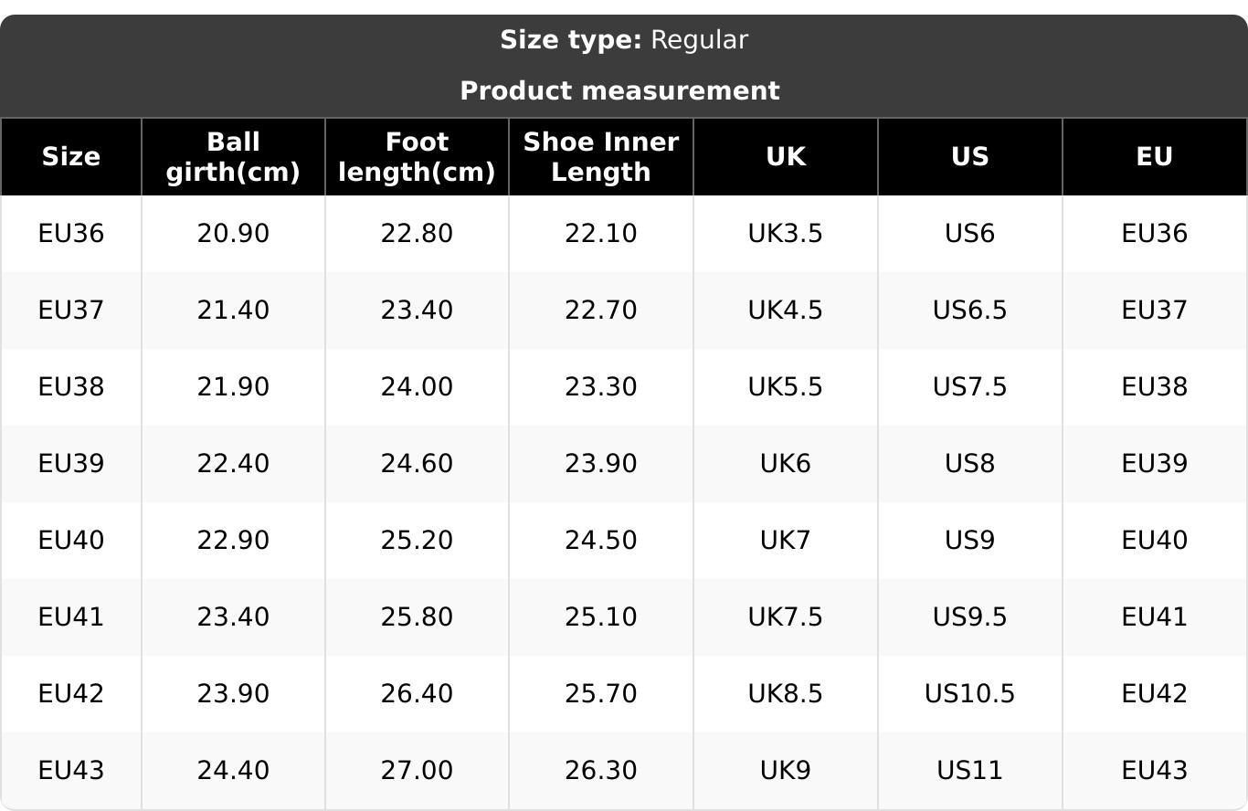Viewport: 1248px width, 811px height.
Task: Click the US10.5 cell
Action: [969, 694]
